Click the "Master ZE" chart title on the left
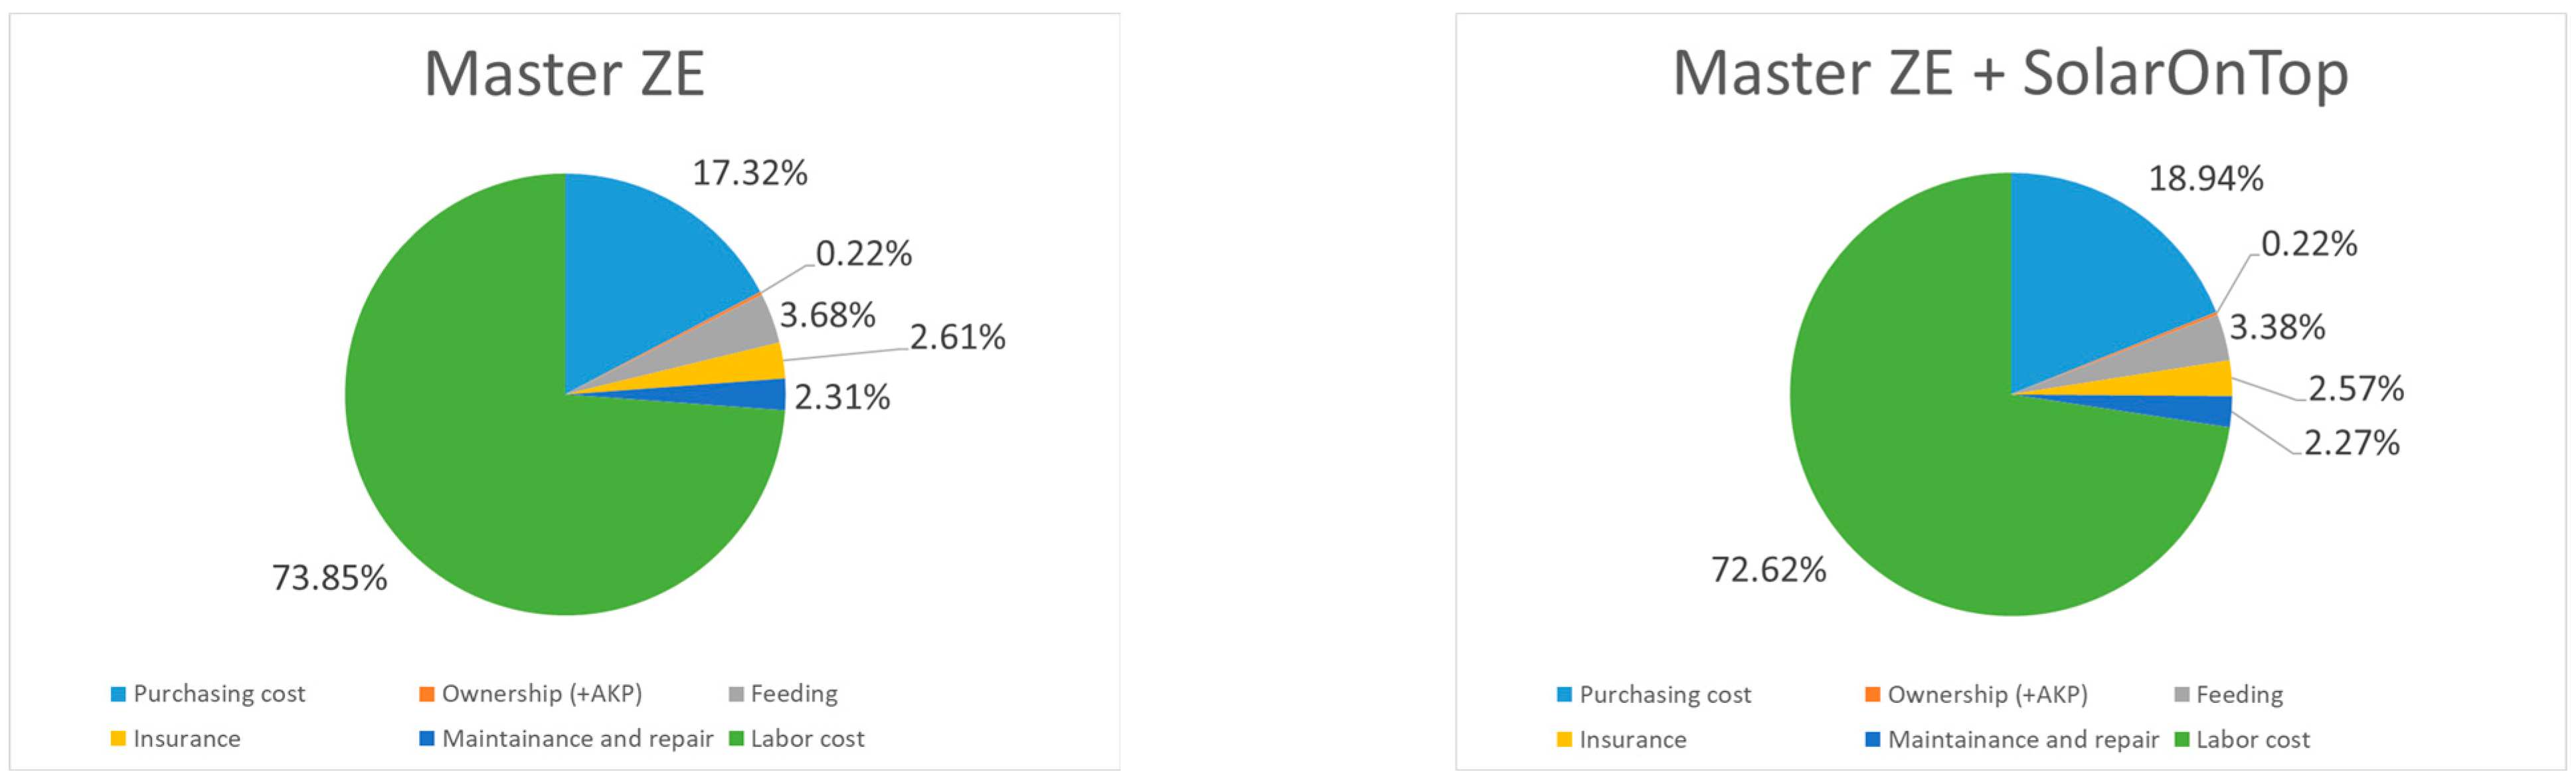The width and height of the screenshot is (2576, 780). click(564, 73)
